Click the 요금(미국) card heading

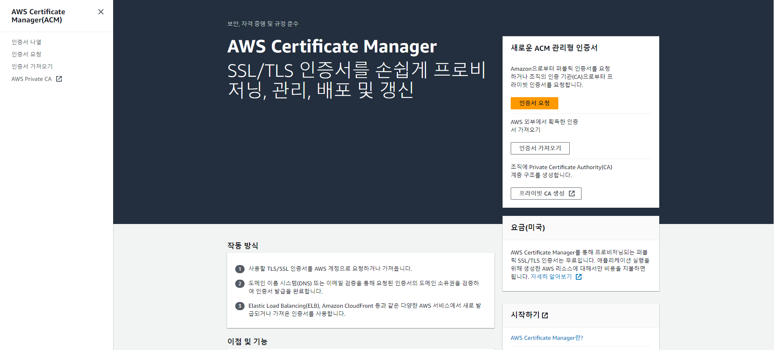(528, 227)
